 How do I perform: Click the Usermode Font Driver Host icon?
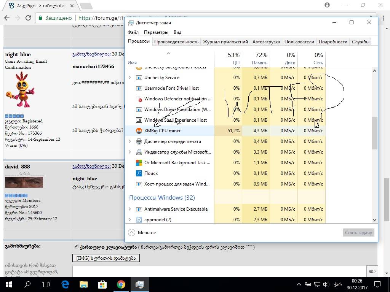click(x=139, y=88)
